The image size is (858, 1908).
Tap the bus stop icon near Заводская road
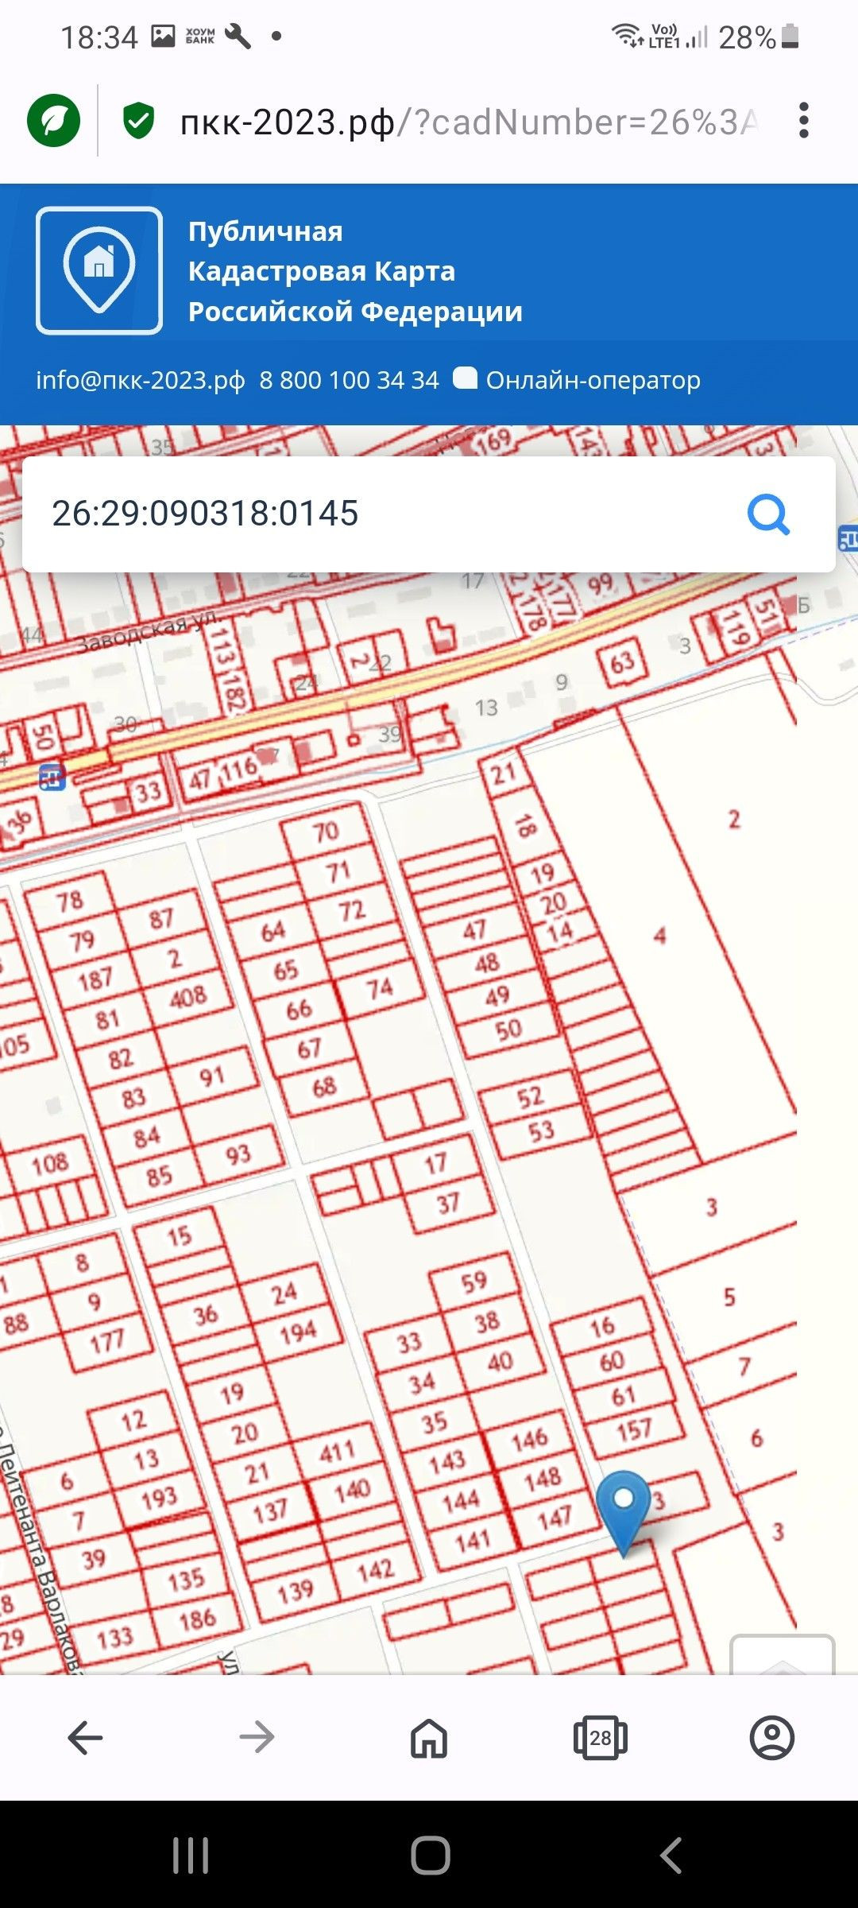[x=52, y=777]
